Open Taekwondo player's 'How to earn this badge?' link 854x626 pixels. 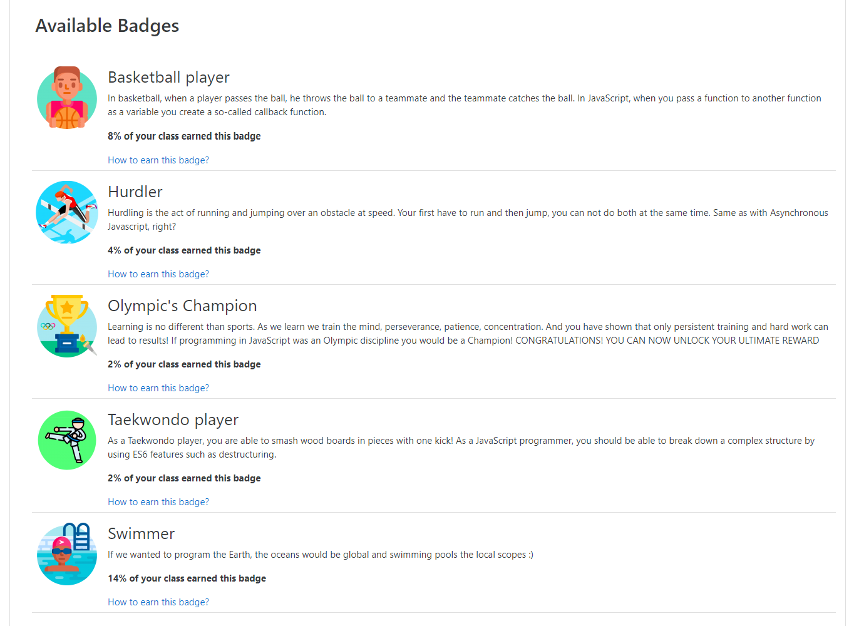click(x=158, y=502)
